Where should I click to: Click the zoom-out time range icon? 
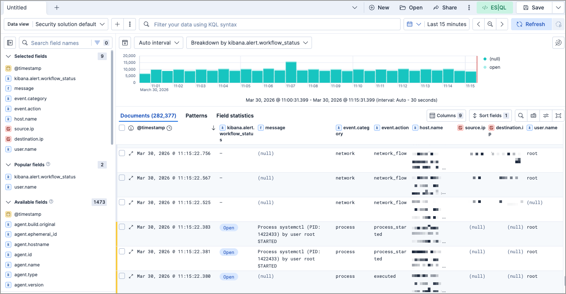click(490, 24)
